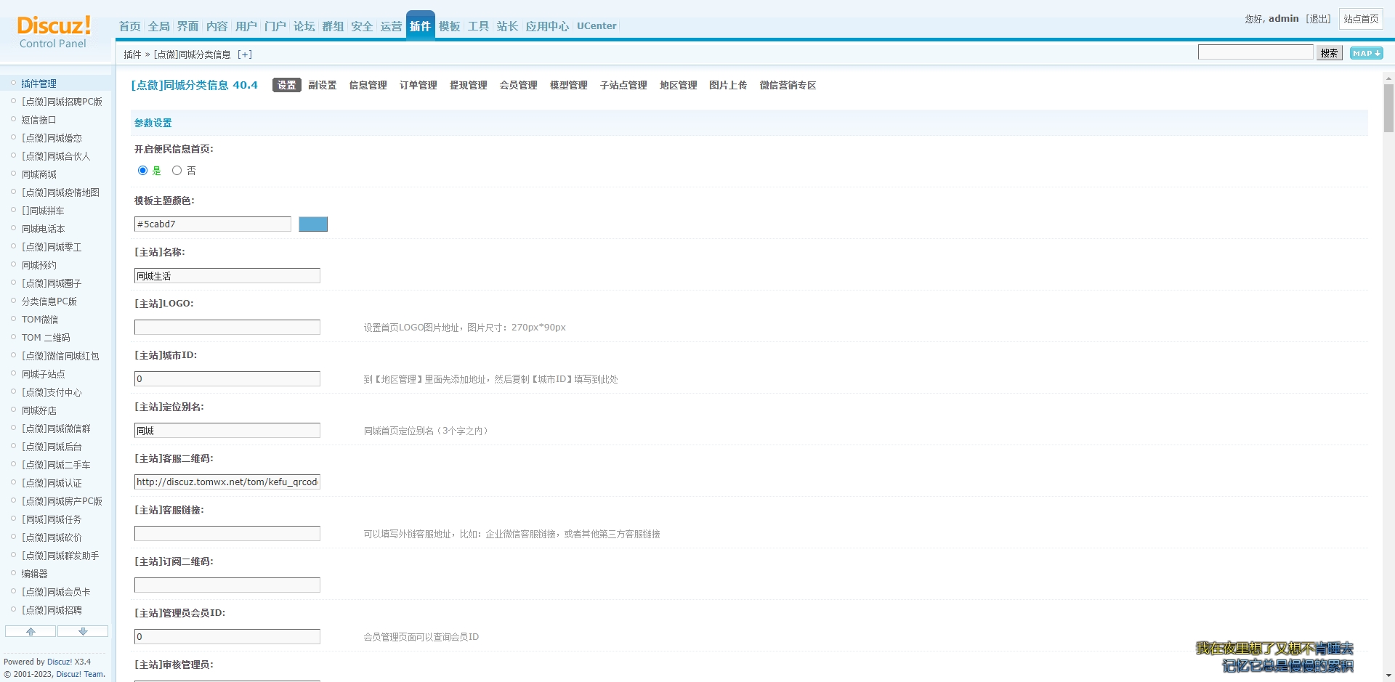
Task: Open the 站点首页 site home button
Action: [1361, 19]
